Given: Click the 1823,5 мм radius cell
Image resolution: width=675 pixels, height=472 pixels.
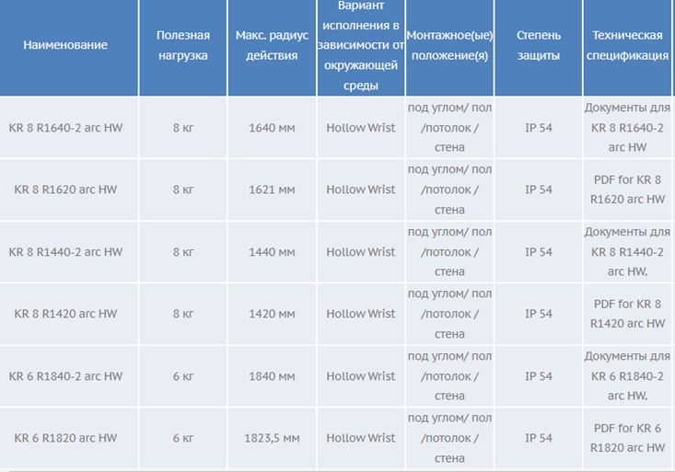Looking at the screenshot, I should coord(272,438).
